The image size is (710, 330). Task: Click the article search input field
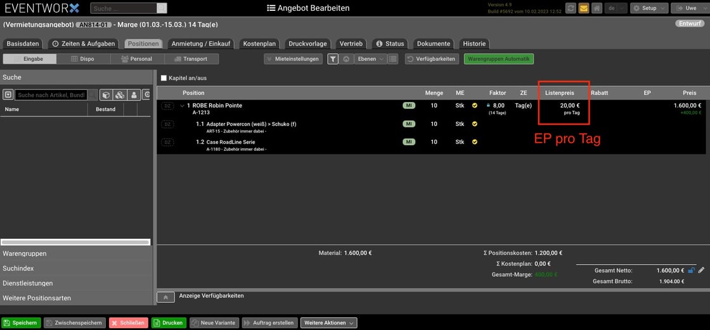pos(51,95)
